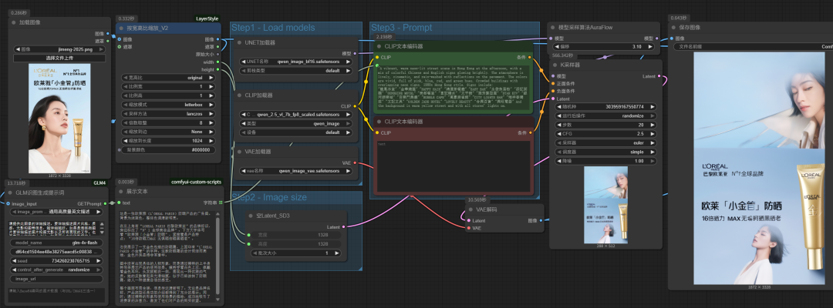Collapse the red CLIP文本编码器 node title dot
The width and height of the screenshot is (833, 308).
click(x=379, y=122)
